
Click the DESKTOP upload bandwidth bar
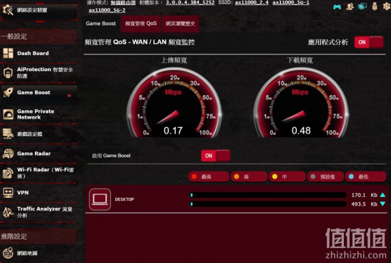[268, 195]
